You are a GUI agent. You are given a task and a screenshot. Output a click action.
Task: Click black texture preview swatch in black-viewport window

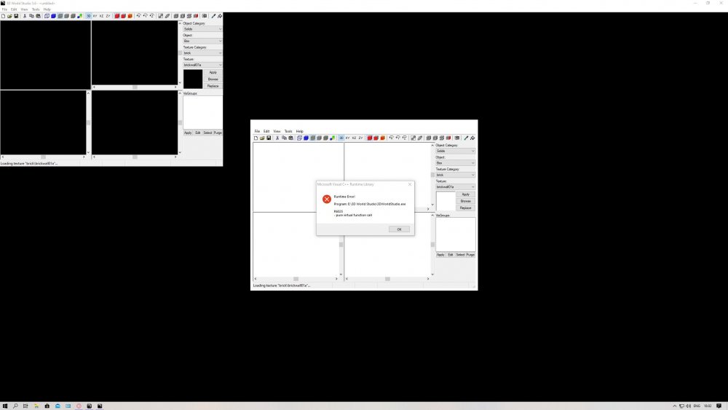193,79
